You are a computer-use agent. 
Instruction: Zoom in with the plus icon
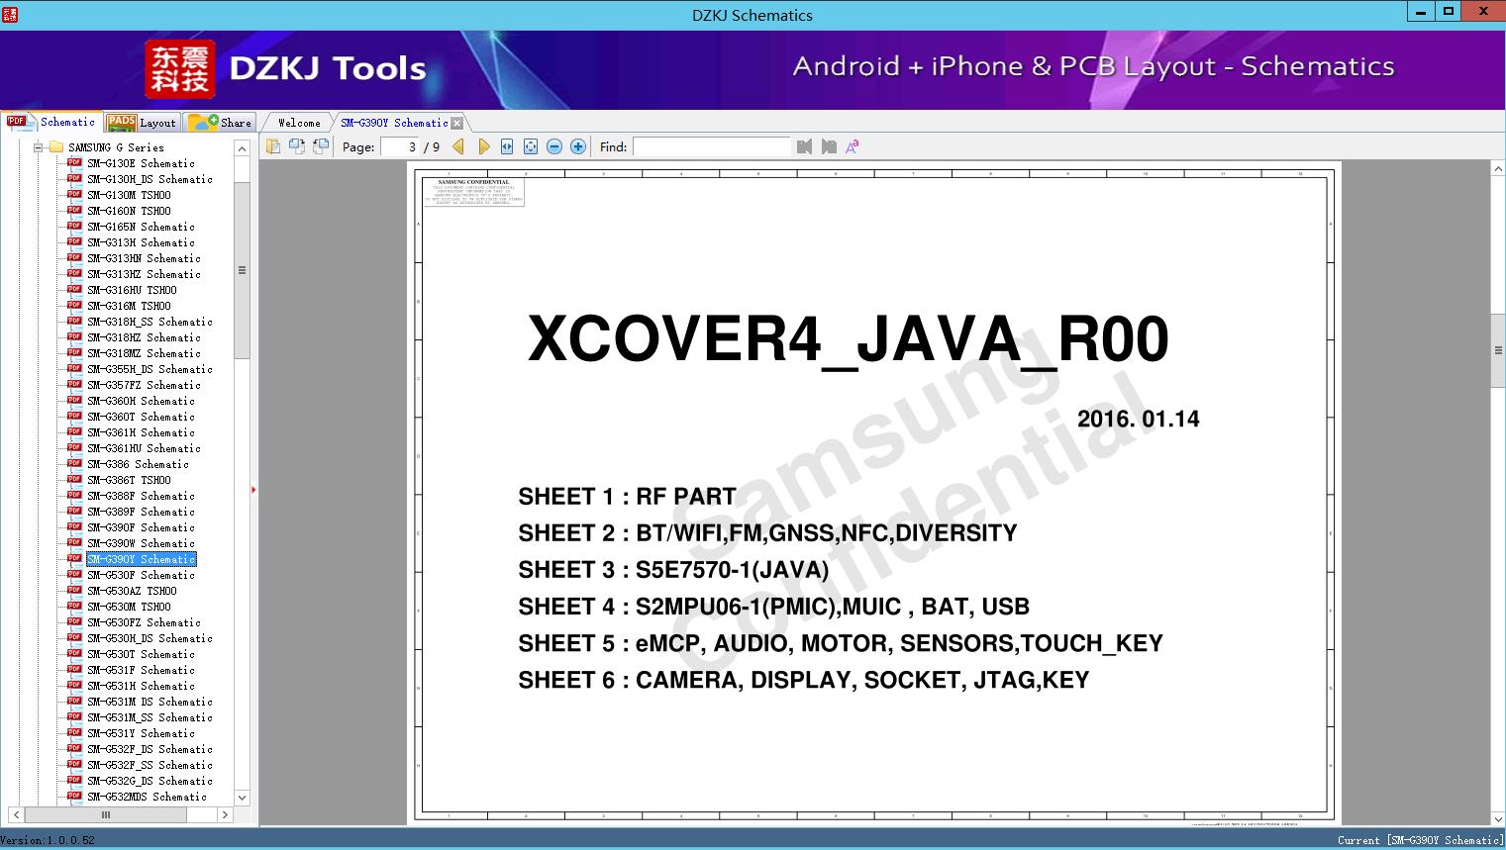coord(578,146)
